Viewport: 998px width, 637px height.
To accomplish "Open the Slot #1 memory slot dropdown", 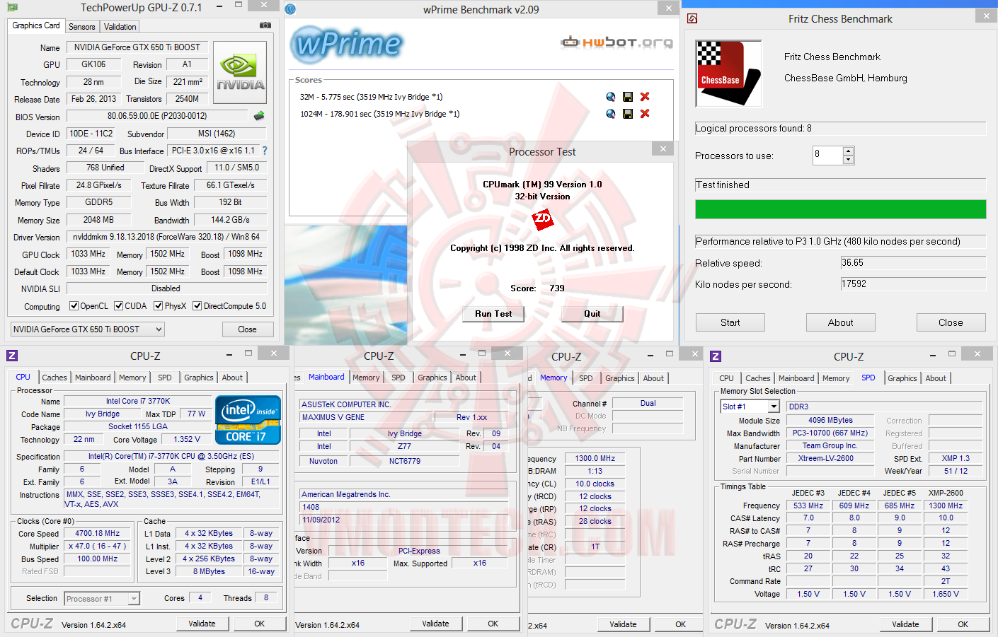I will coord(750,407).
